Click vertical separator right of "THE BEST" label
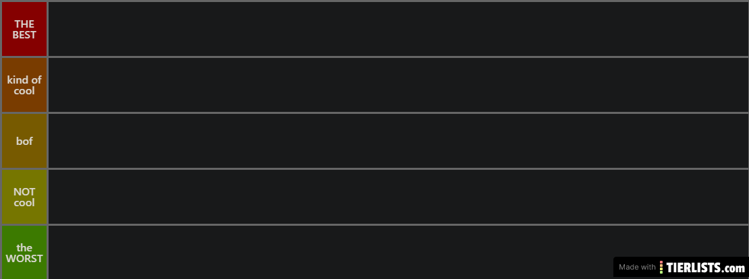 click(47, 29)
